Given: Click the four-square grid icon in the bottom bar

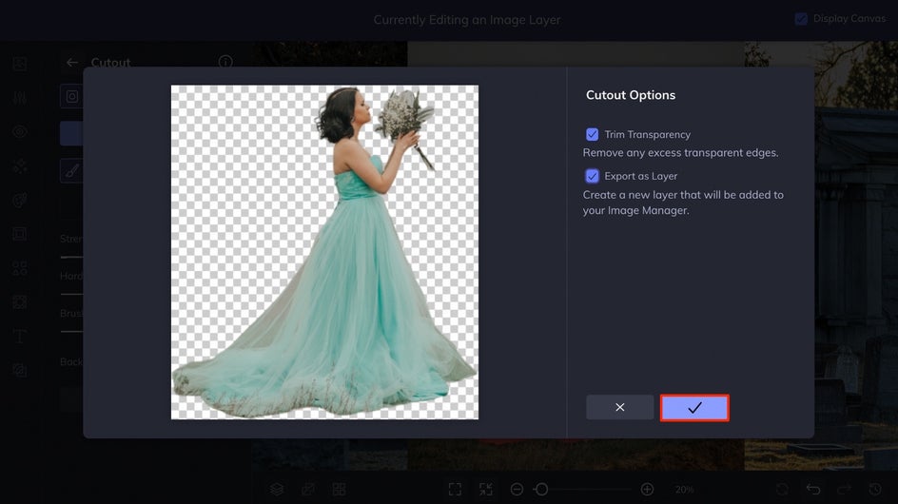Looking at the screenshot, I should pos(339,489).
